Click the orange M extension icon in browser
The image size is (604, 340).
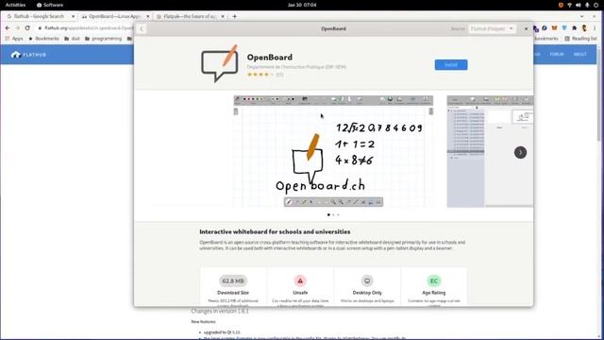pos(554,28)
